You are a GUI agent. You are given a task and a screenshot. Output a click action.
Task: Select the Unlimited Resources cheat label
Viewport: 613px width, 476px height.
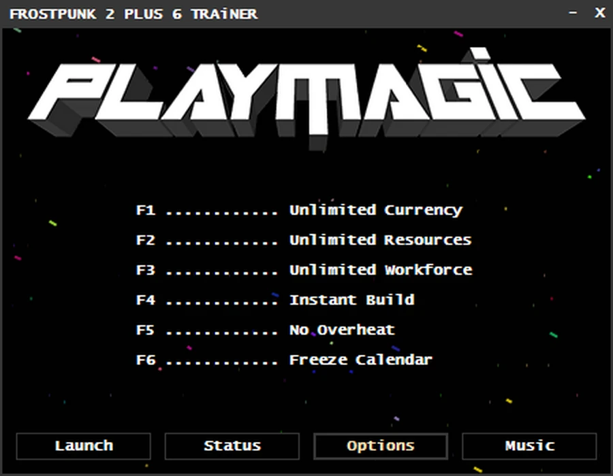tap(380, 240)
